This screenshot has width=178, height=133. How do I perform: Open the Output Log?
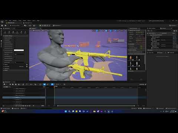pyautogui.click(x=16, y=108)
